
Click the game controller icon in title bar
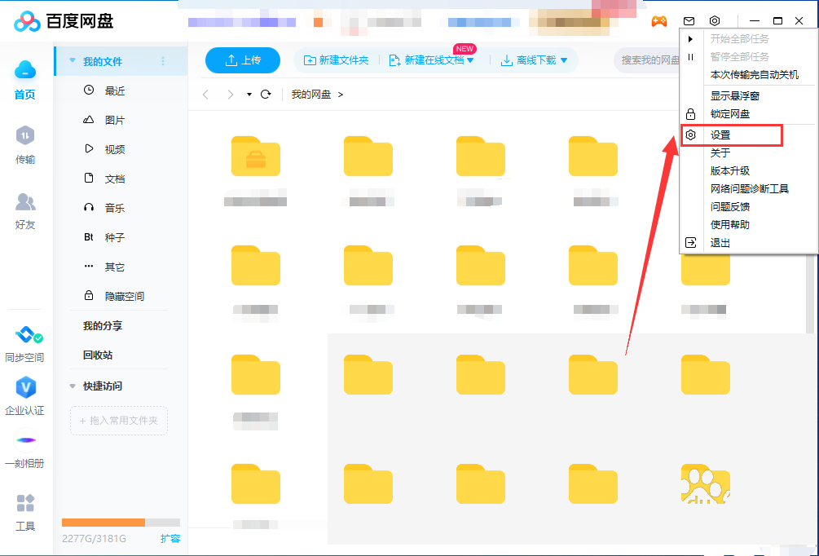[659, 21]
